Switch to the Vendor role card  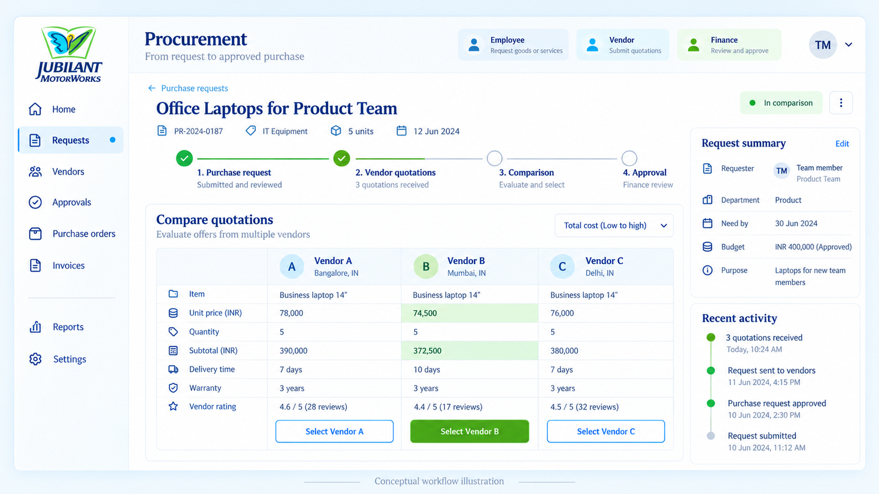[622, 44]
